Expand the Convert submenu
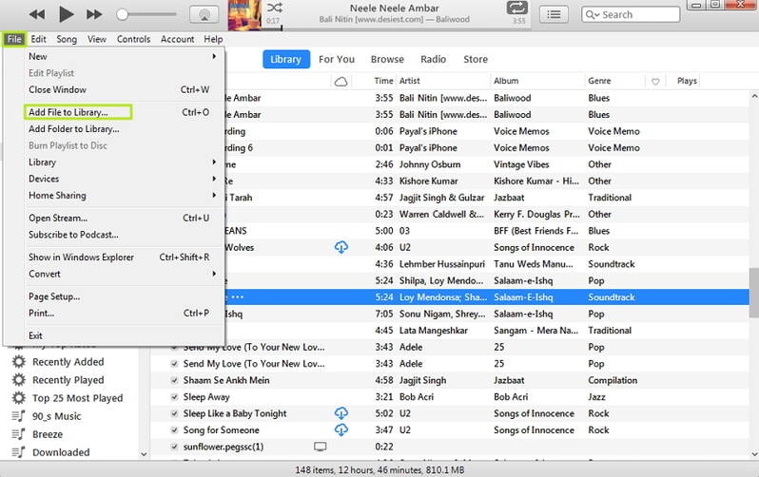The width and height of the screenshot is (759, 477). click(213, 274)
